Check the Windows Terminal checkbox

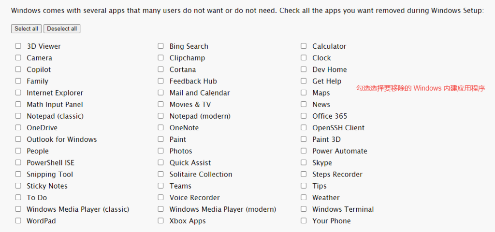pos(304,209)
